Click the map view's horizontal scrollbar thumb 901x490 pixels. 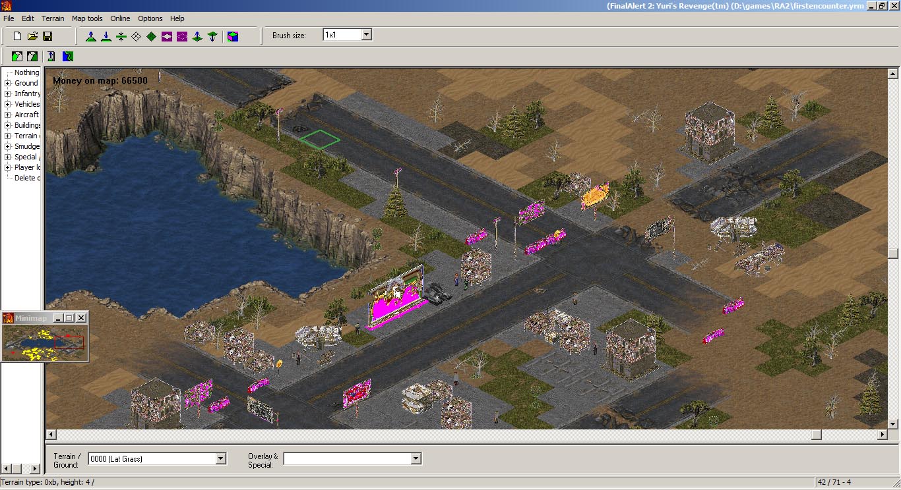[x=817, y=435]
